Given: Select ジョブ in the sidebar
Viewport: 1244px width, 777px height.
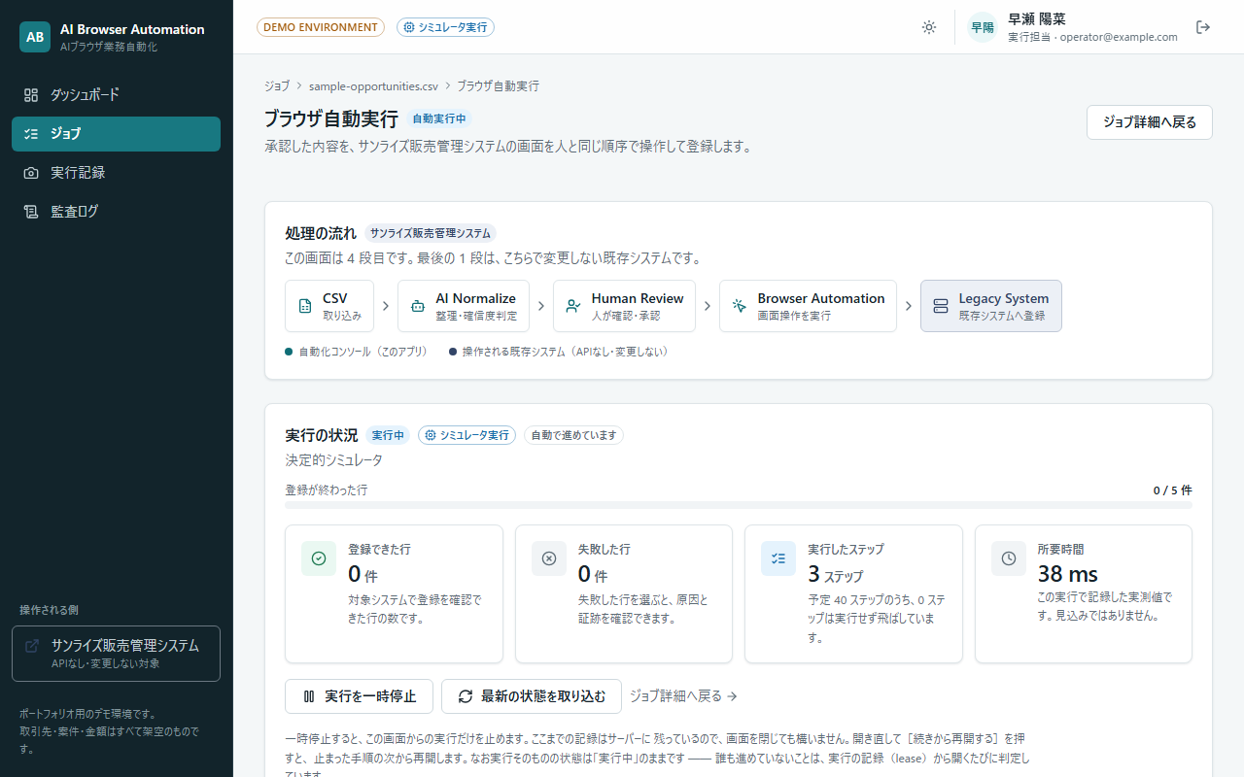Looking at the screenshot, I should pos(117,134).
